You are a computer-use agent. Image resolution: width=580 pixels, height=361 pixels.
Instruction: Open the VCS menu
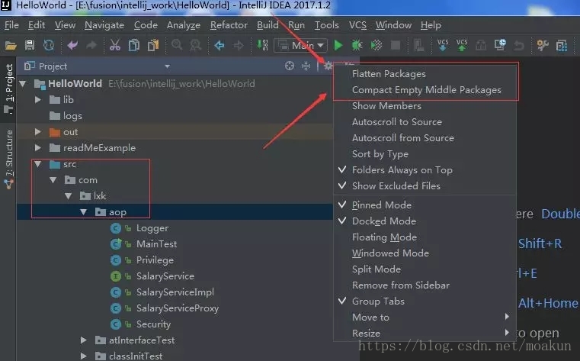tap(357, 25)
